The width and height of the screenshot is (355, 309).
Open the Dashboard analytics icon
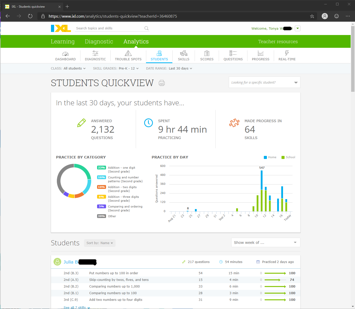[x=65, y=54]
